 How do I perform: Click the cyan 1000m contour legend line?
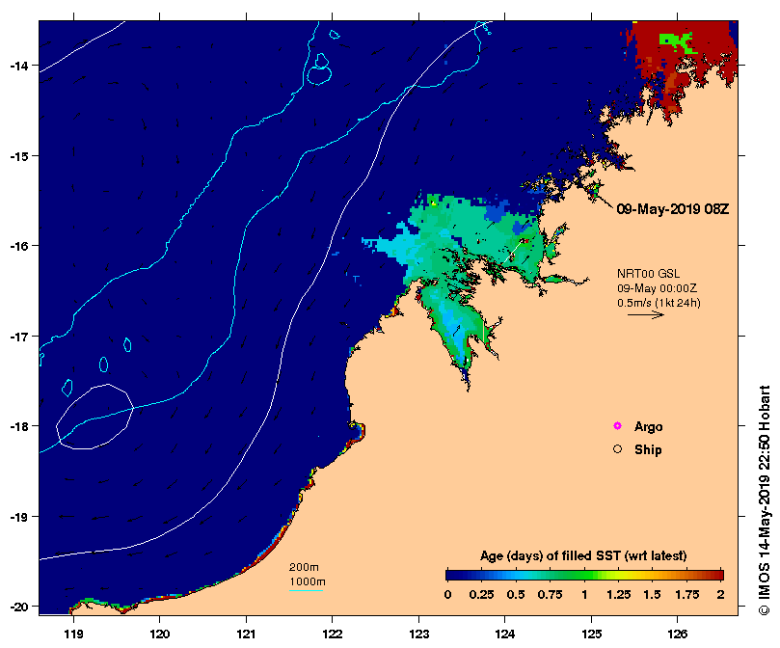pyautogui.click(x=306, y=591)
